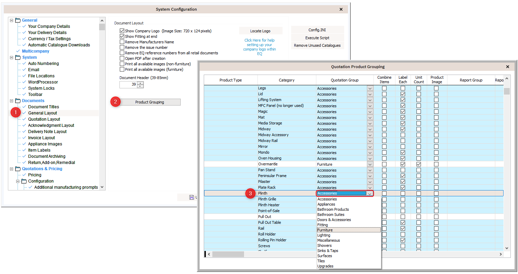Screen dimensions: 518x274
Task: Pick Lighting from the dropdown list
Action: 349,235
